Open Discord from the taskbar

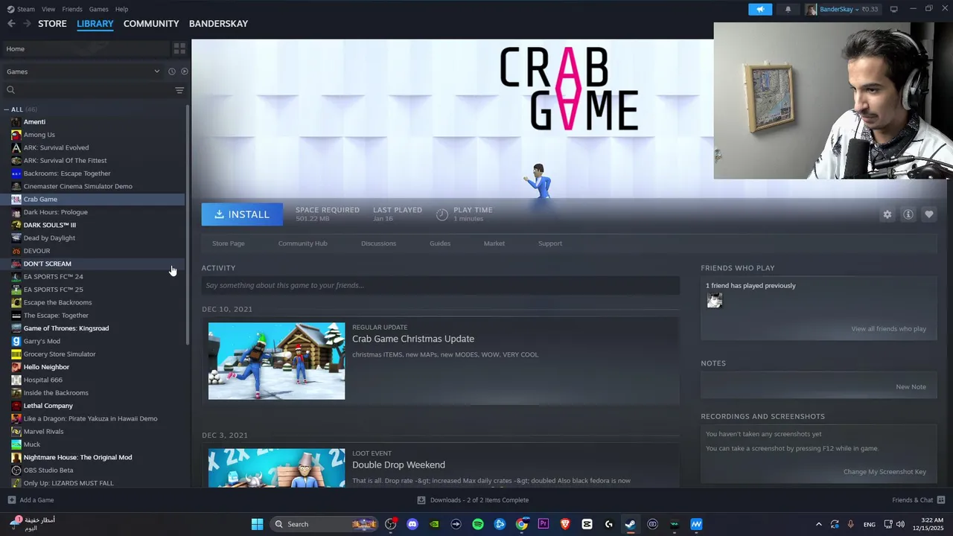[x=412, y=524]
